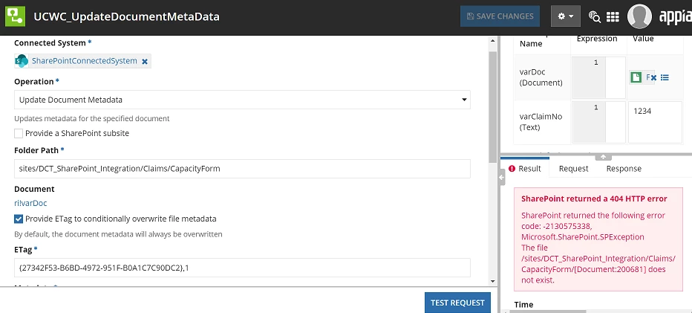
Task: Click the varClaimNo expression editor box
Action: [x=598, y=123]
